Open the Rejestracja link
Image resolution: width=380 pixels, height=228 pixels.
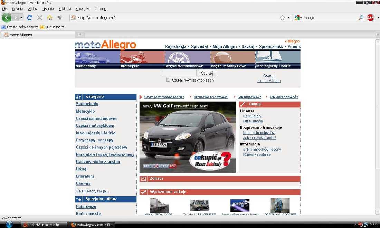coord(176,47)
